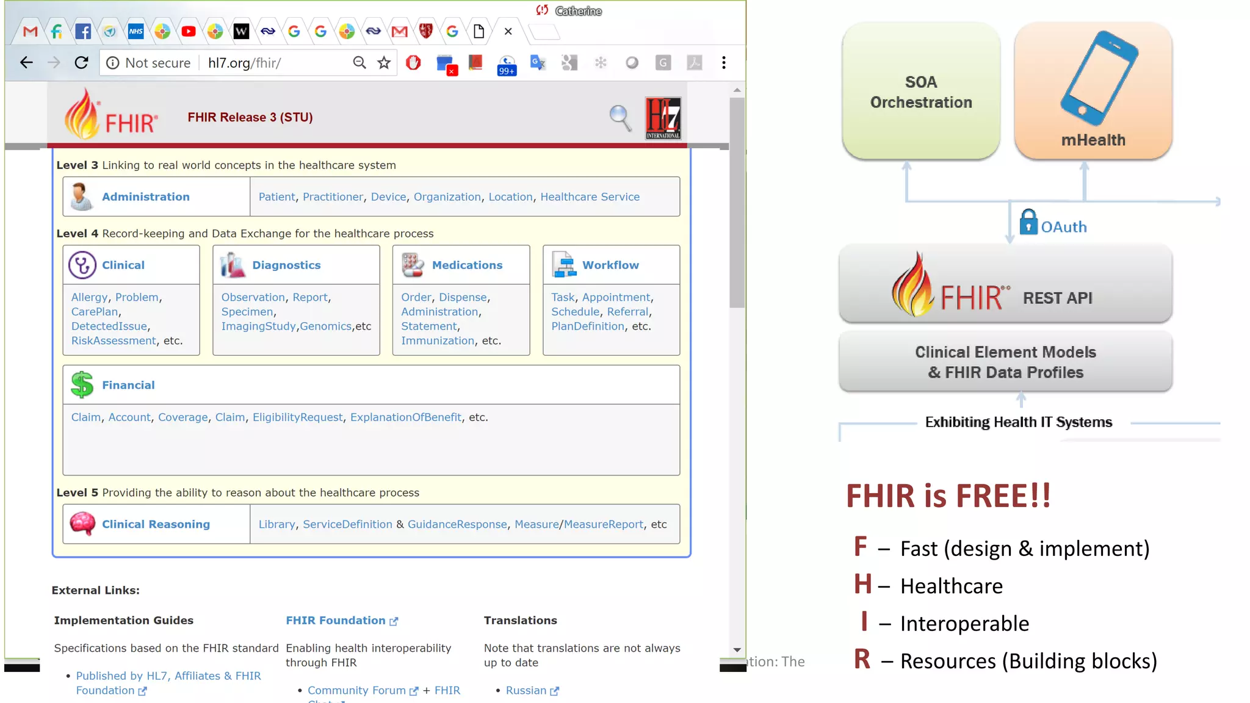Switch to the red shield icon tab
Viewport: 1250px width, 703px height.
(426, 31)
